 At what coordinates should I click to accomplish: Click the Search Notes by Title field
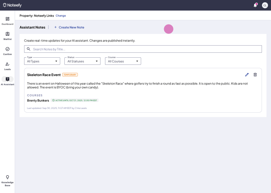[143, 49]
